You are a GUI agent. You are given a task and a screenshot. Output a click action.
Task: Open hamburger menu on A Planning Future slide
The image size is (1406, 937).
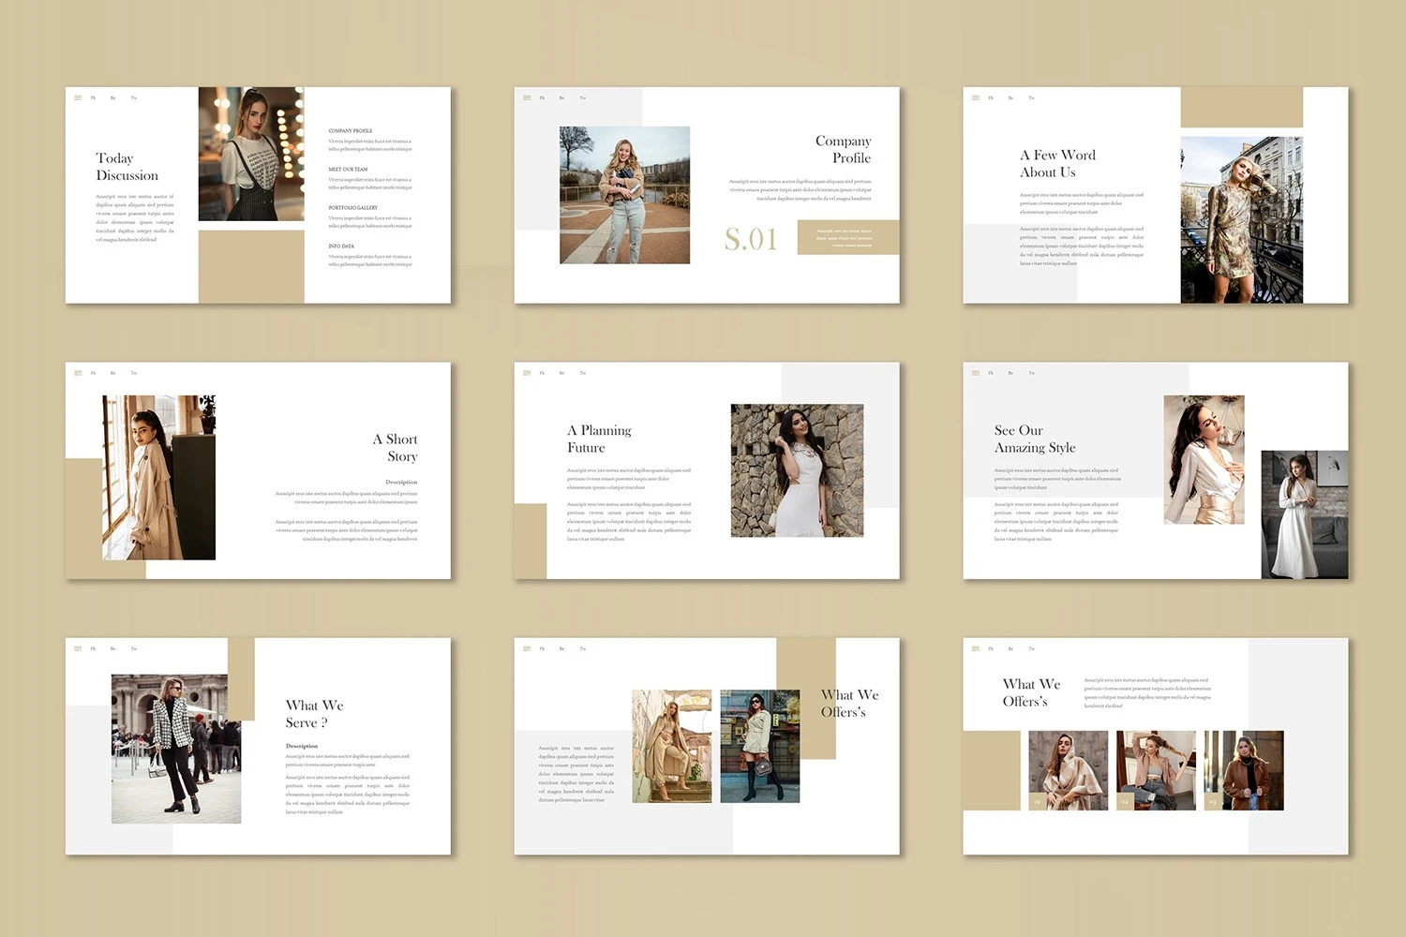pos(527,373)
